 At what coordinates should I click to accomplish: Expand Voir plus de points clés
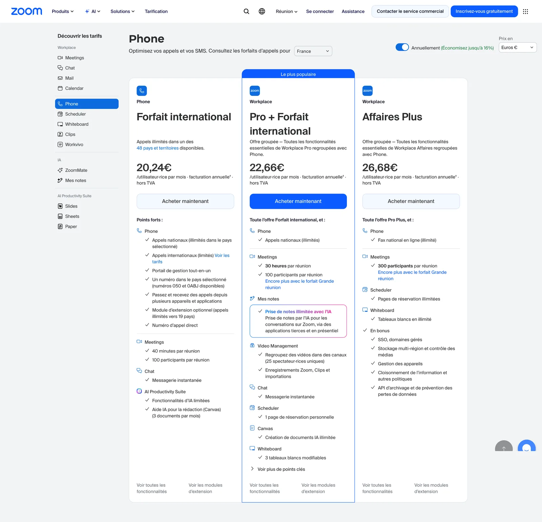(278, 469)
